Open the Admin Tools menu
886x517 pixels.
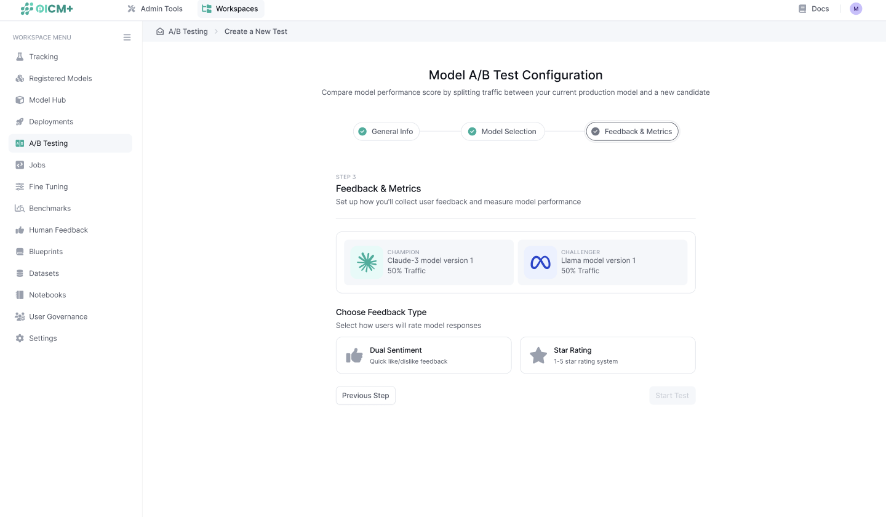(154, 9)
